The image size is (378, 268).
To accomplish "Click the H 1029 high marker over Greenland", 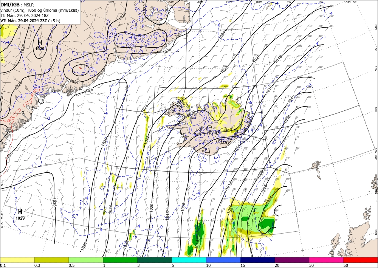I will click(40, 45).
